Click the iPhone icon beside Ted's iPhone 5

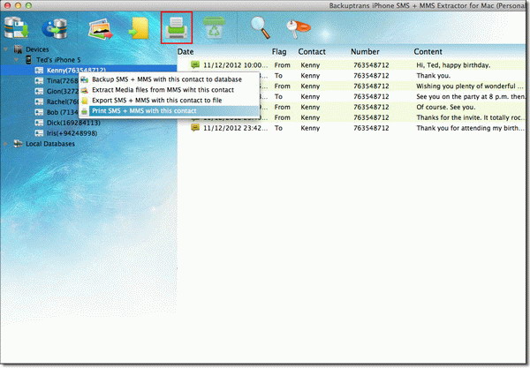[29, 60]
